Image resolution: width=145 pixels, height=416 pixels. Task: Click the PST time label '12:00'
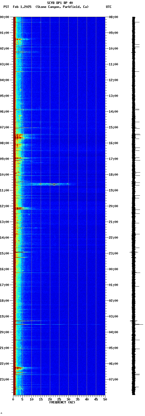pos(4,206)
